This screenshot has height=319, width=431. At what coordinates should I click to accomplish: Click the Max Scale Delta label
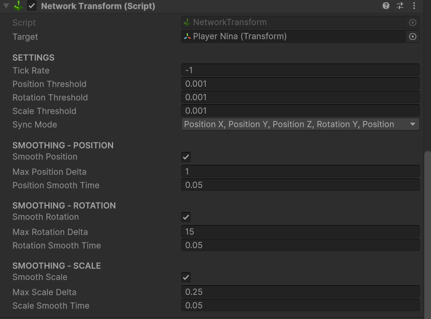pyautogui.click(x=44, y=293)
